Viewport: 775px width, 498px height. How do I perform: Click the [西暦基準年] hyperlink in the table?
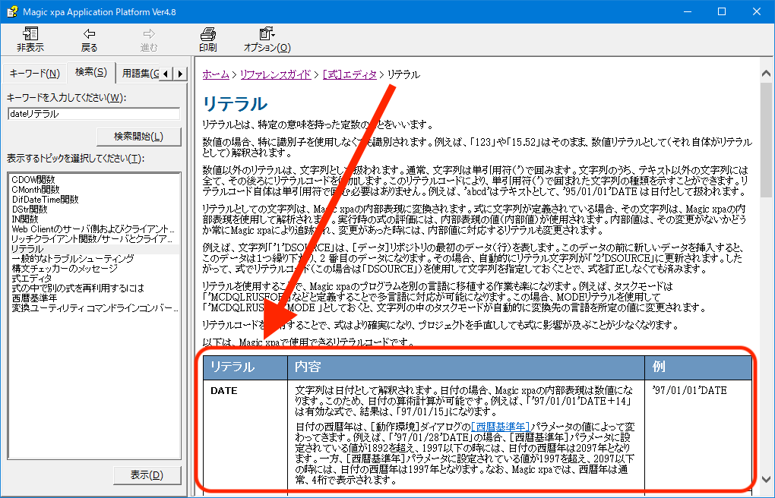click(x=500, y=426)
